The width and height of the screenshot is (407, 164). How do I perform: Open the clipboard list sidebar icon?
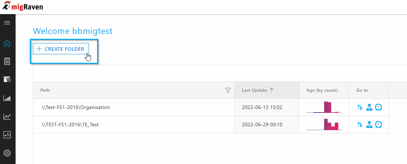click(7, 61)
